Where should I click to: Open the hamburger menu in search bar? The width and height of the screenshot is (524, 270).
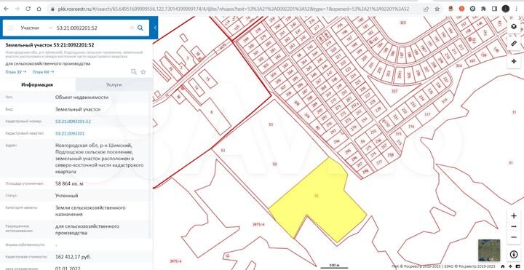[x=11, y=28]
